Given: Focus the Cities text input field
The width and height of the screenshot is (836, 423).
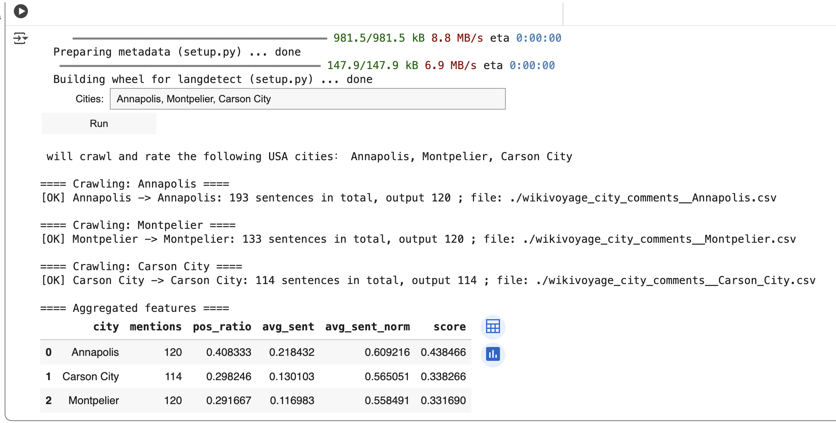Looking at the screenshot, I should click(x=307, y=99).
